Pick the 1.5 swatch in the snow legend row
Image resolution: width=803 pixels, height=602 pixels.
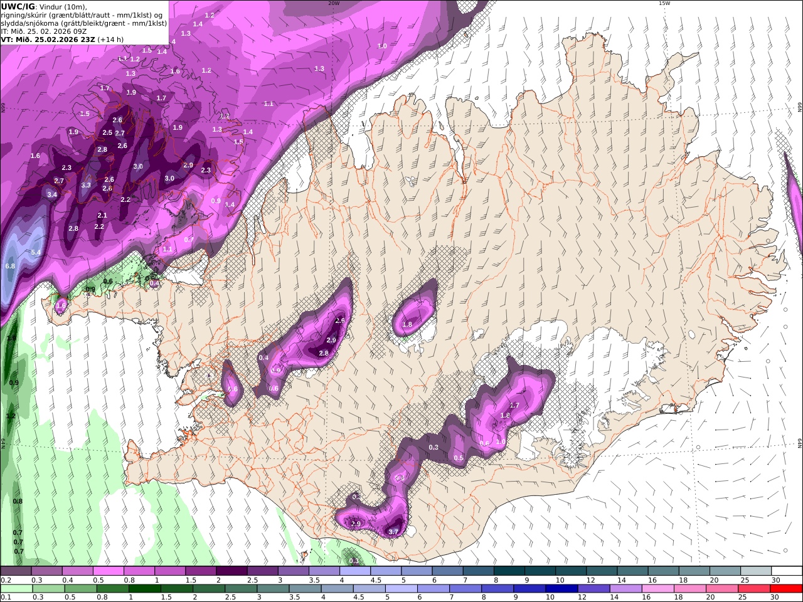tap(200, 571)
